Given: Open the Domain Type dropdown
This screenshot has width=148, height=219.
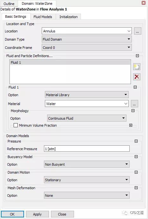Looking at the screenshot, I should [x=87, y=39].
